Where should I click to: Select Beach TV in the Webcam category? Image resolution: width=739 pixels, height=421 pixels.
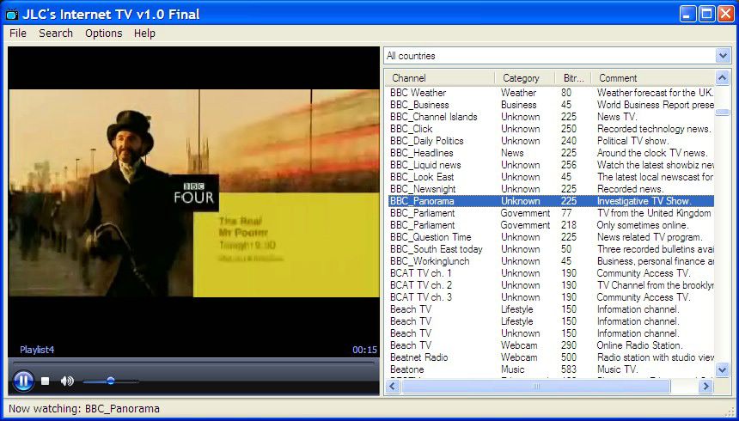coord(551,345)
